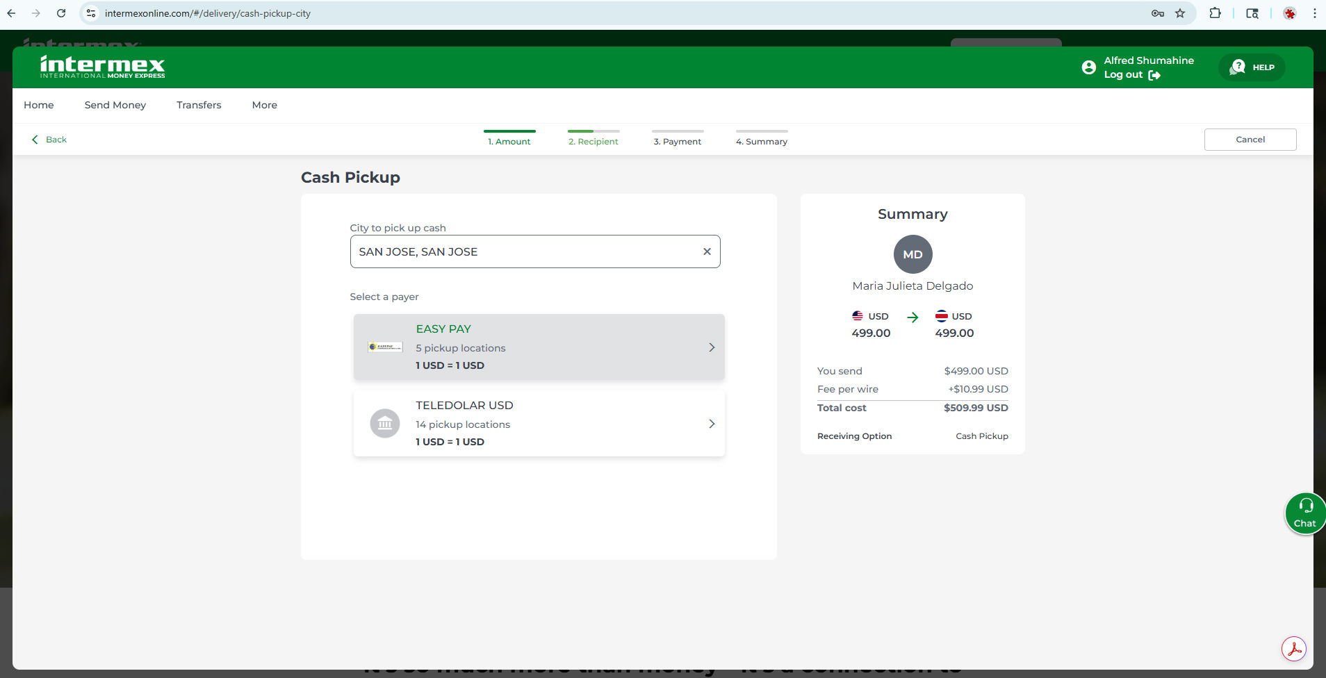The width and height of the screenshot is (1326, 678).
Task: Open Transfers menu item
Action: (199, 105)
